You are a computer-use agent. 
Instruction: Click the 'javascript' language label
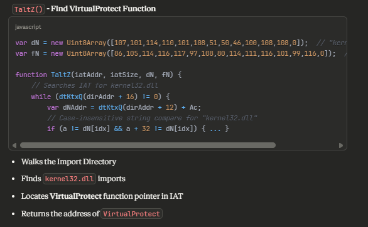click(28, 27)
